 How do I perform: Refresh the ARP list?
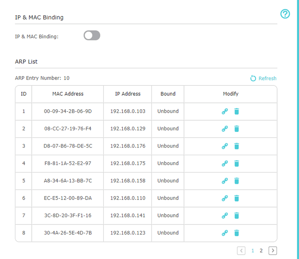[x=264, y=78]
